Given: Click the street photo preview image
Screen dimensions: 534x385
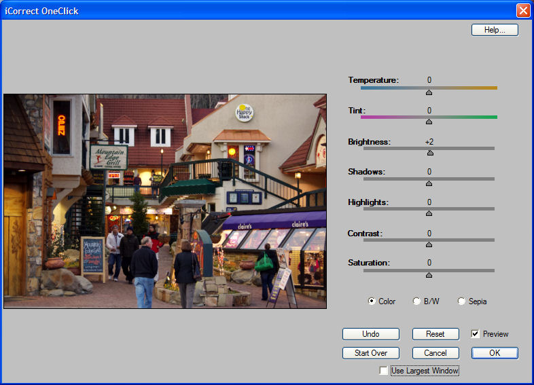Looking at the screenshot, I should click(164, 201).
